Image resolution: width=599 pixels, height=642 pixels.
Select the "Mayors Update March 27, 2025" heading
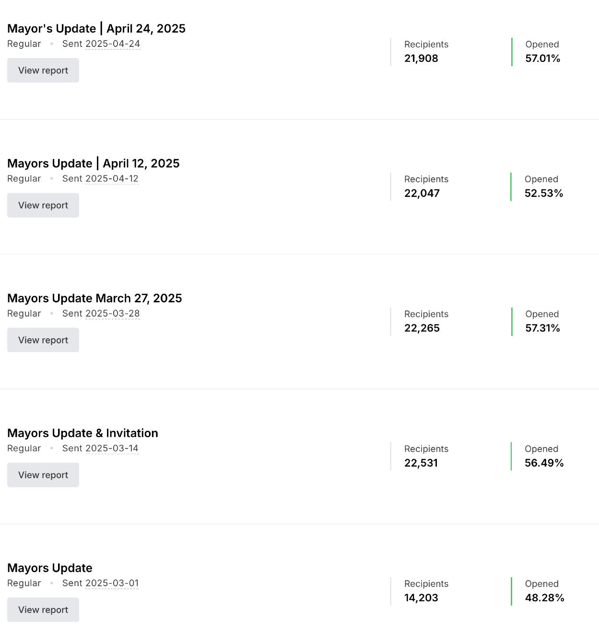click(94, 298)
